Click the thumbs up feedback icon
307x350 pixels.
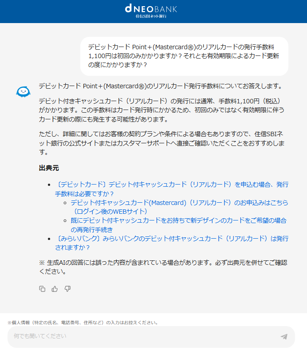point(55,289)
